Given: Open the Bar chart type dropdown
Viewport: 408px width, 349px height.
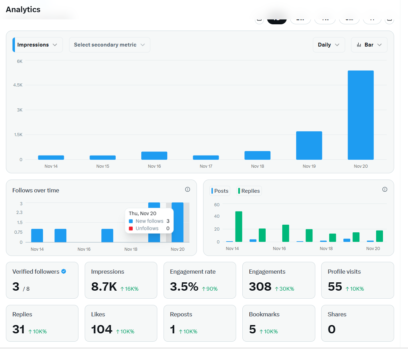Looking at the screenshot, I should (x=369, y=45).
